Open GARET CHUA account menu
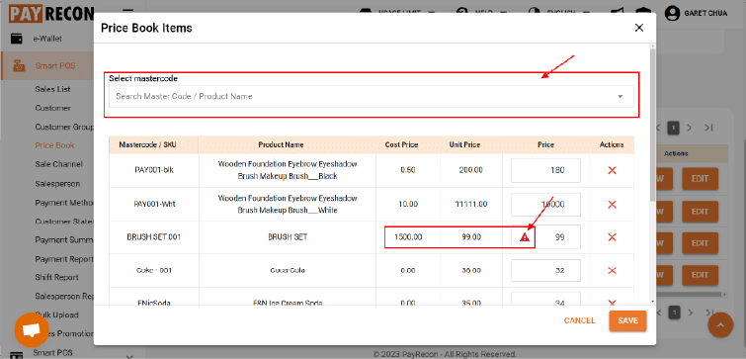Image resolution: width=746 pixels, height=359 pixels. (705, 13)
